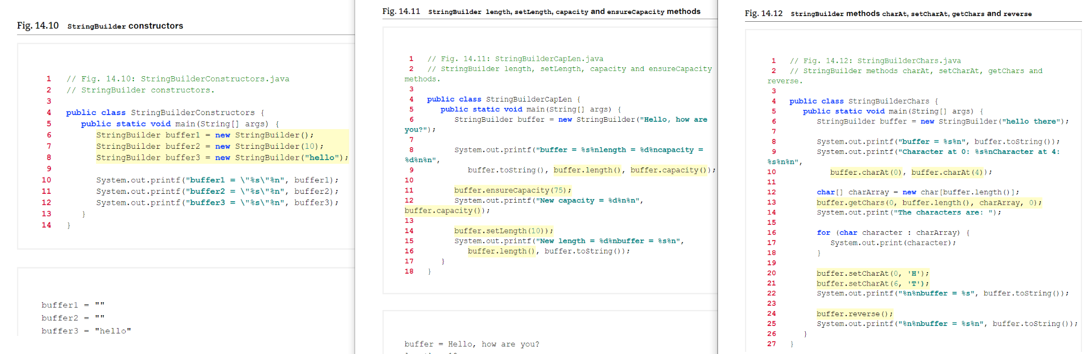
Task: Click 'public class StringBuilderChars {' line
Action: tap(864, 101)
